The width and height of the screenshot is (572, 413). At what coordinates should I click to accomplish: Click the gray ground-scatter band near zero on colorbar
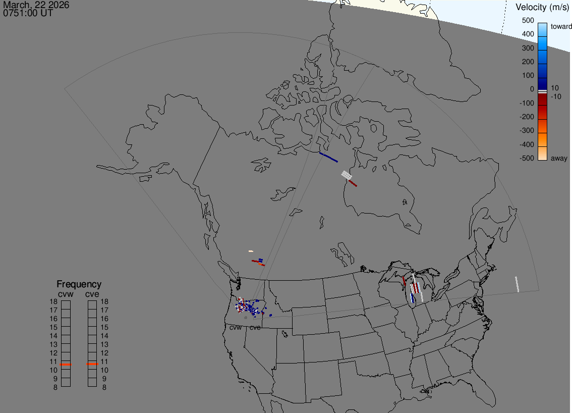[x=542, y=92]
